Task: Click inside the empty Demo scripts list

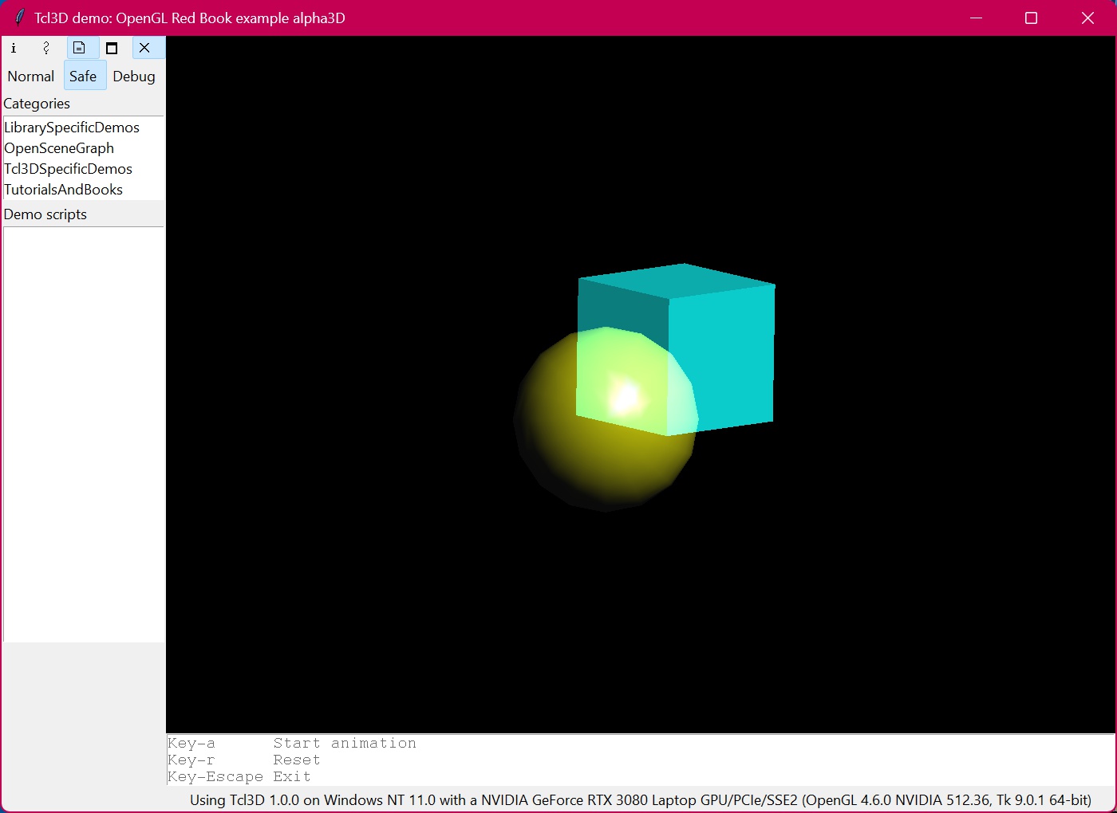Action: pyautogui.click(x=84, y=434)
